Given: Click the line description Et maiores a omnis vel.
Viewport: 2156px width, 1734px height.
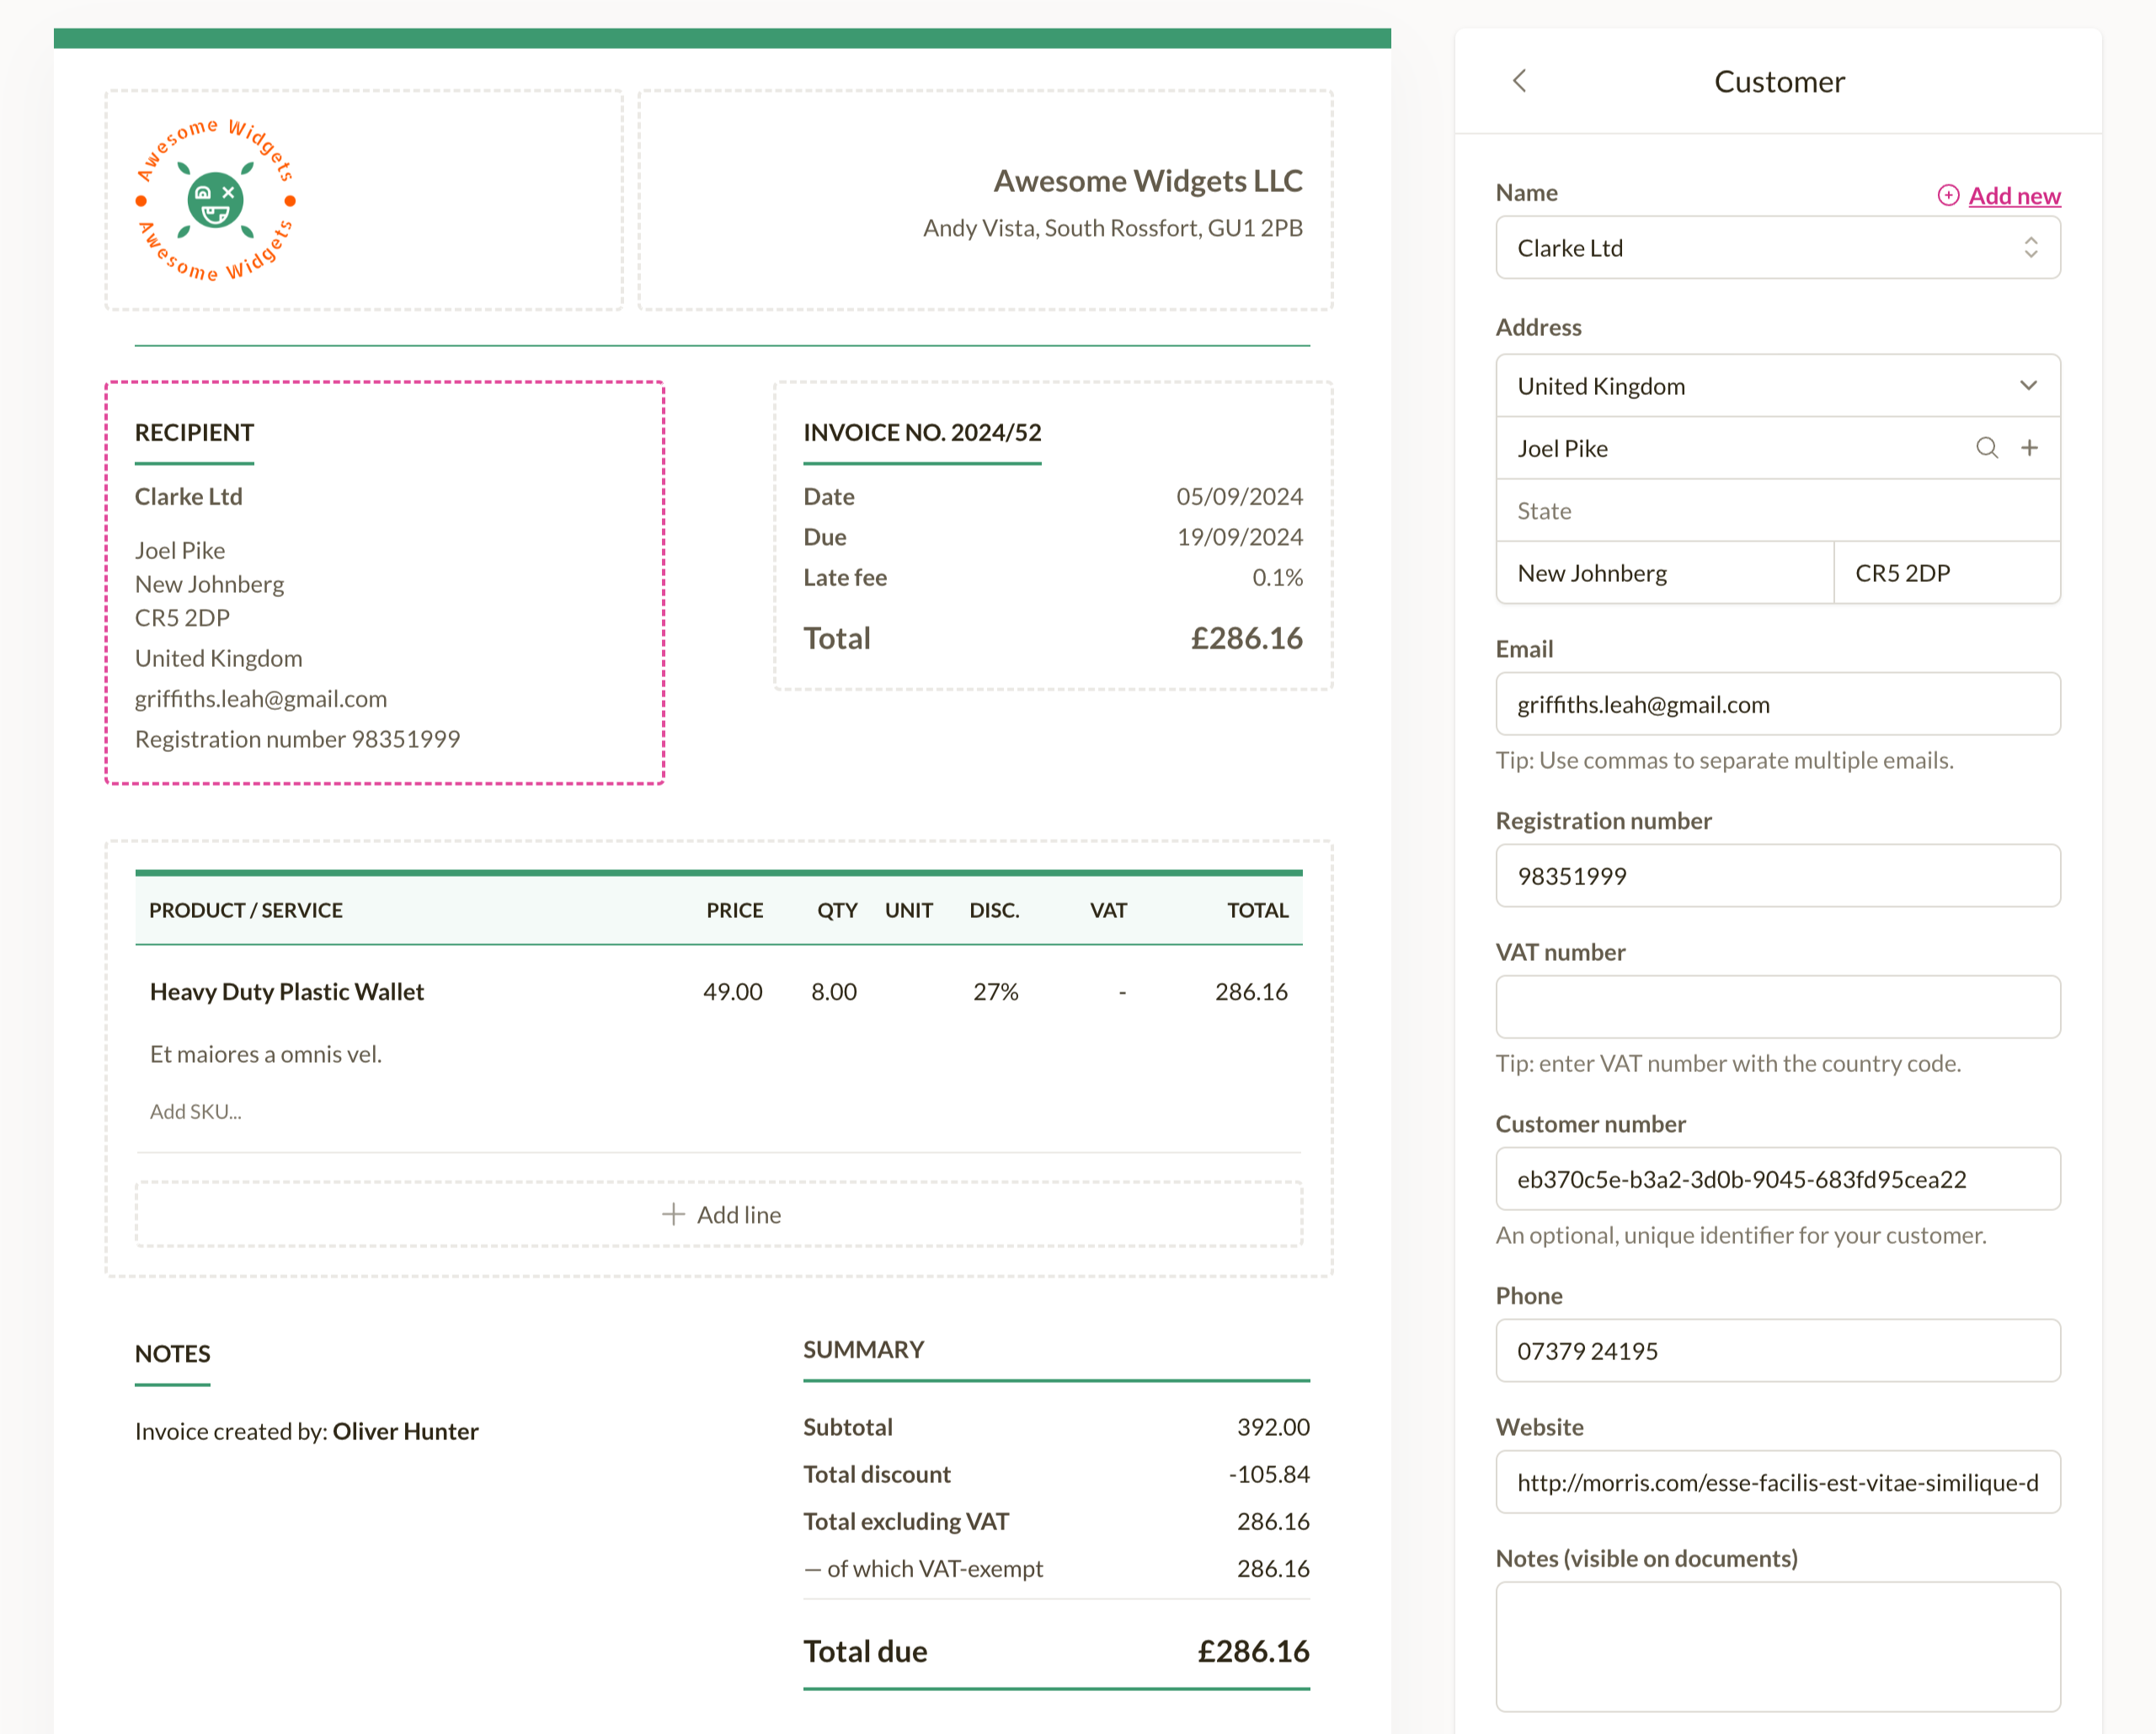Looking at the screenshot, I should pos(265,1054).
